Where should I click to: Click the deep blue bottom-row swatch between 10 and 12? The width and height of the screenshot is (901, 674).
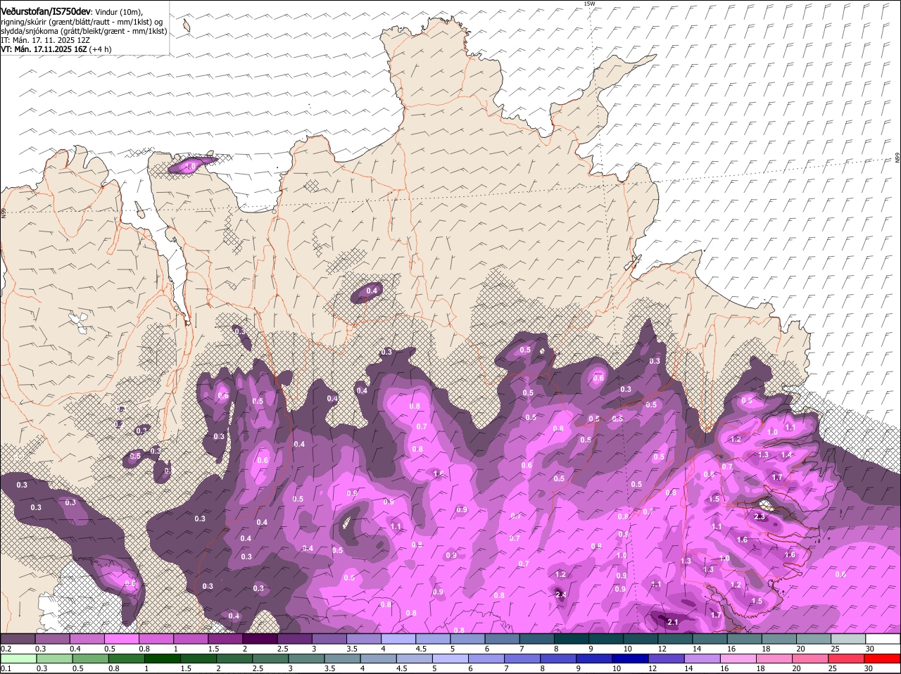tap(631, 659)
